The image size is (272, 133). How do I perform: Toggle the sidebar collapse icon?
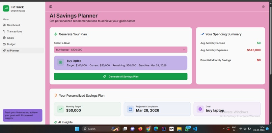[x=51, y=7]
